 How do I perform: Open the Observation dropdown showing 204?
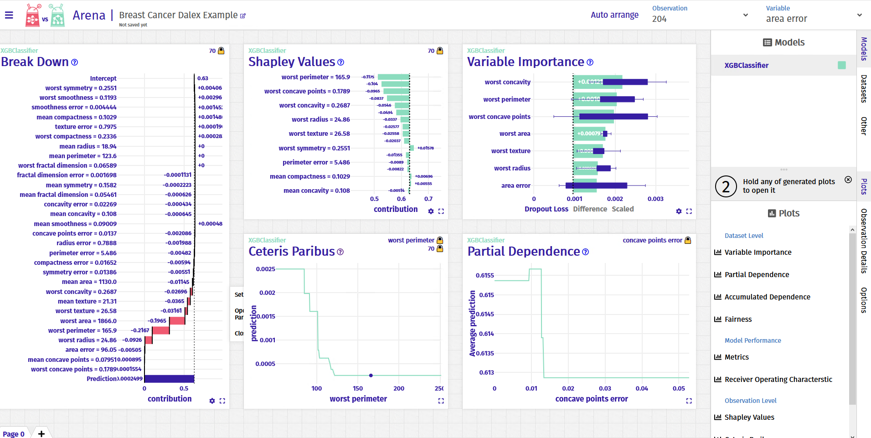[x=701, y=15]
